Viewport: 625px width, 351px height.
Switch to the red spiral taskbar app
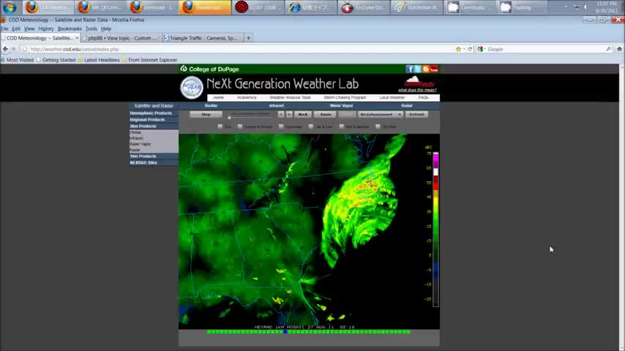click(x=258, y=7)
